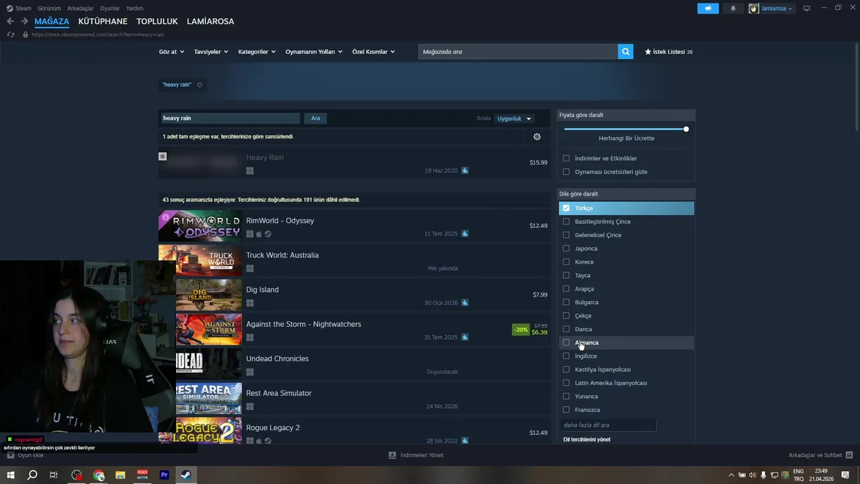Go forward with the right arrow

[x=24, y=22]
